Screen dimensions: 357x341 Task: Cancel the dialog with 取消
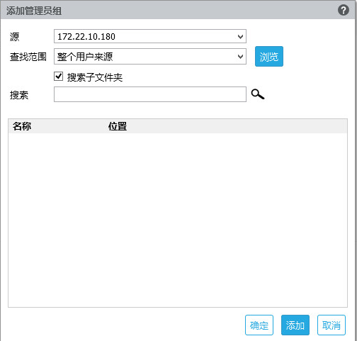click(331, 325)
